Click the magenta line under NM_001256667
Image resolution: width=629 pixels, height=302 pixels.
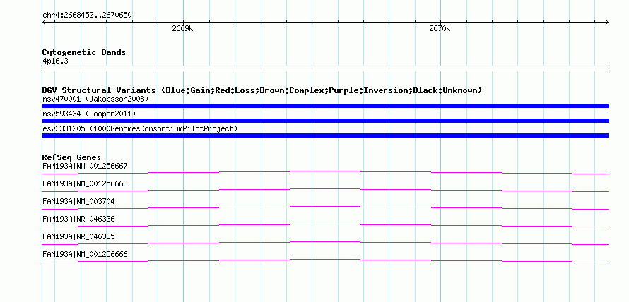pyautogui.click(x=325, y=172)
